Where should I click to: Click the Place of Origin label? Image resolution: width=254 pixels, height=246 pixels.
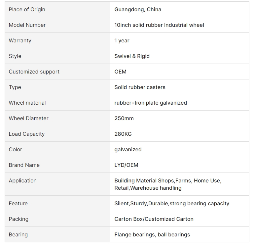[x=27, y=9]
